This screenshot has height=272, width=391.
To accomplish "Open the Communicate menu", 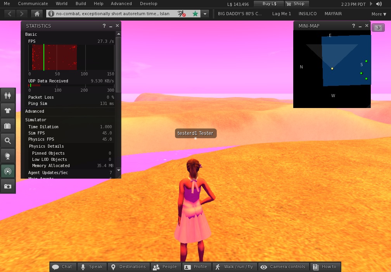I will [x=33, y=3].
